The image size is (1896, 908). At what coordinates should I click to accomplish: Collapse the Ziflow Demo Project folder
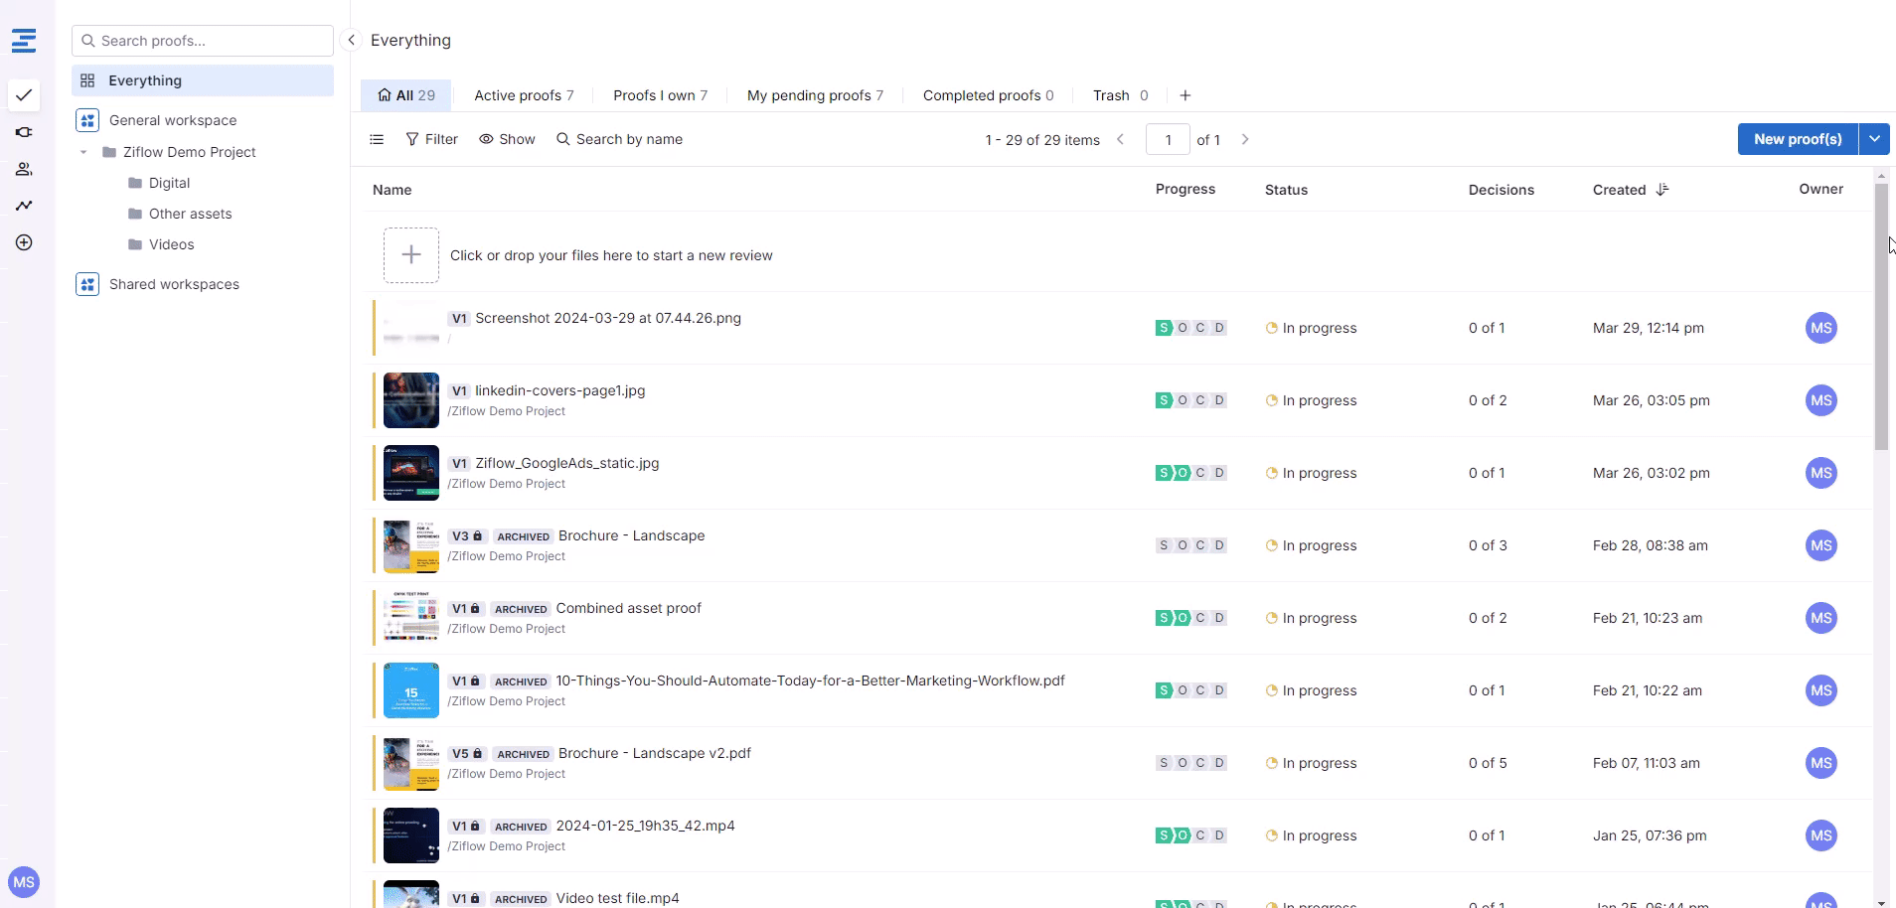click(83, 152)
